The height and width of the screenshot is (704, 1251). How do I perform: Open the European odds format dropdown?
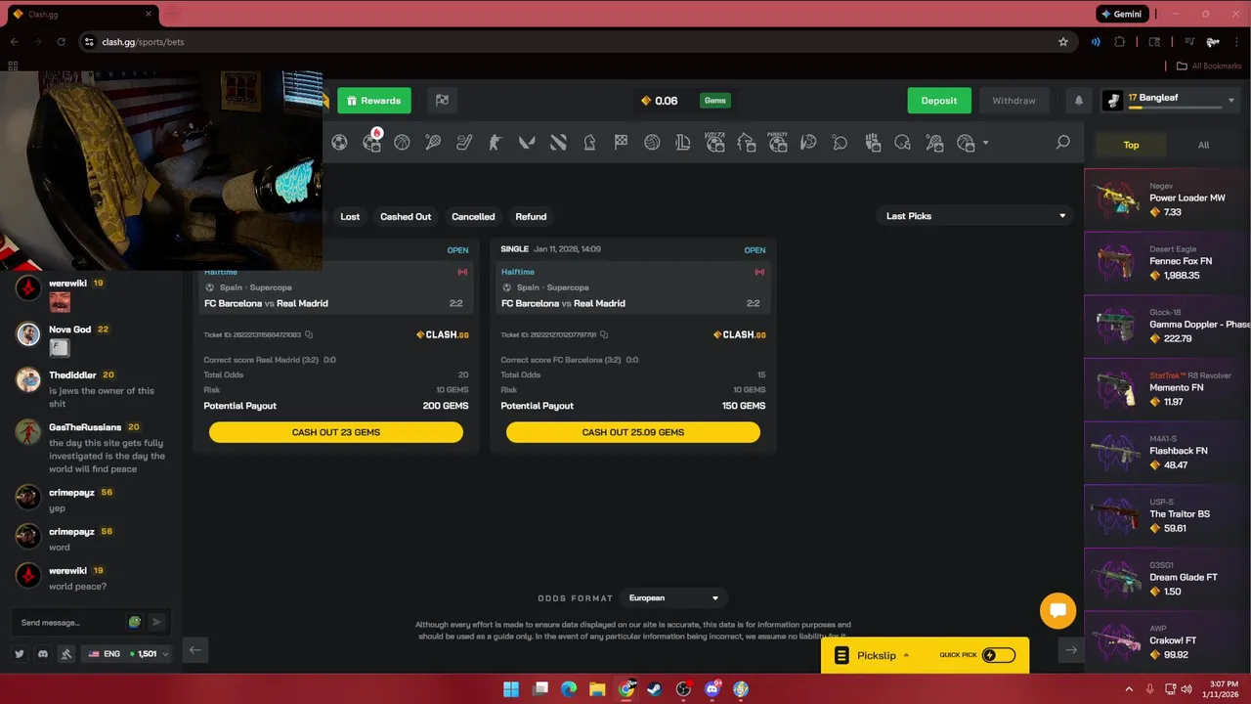tap(673, 598)
